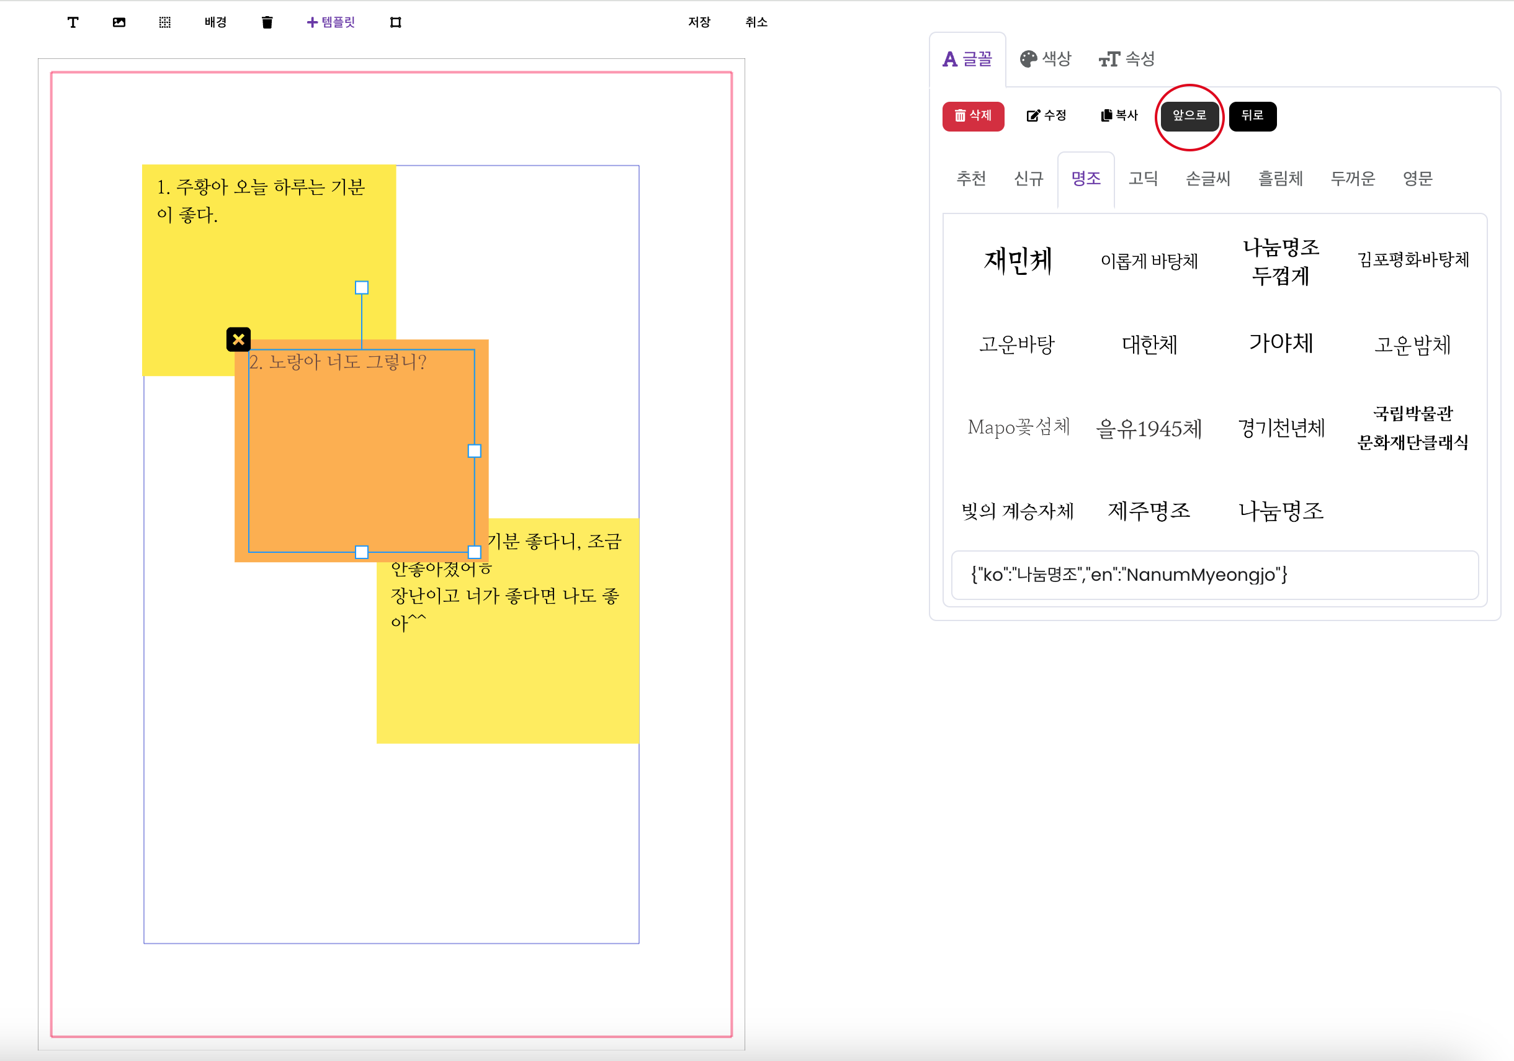Click the 배경 background toolbar item
The height and width of the screenshot is (1061, 1514).
click(x=216, y=22)
